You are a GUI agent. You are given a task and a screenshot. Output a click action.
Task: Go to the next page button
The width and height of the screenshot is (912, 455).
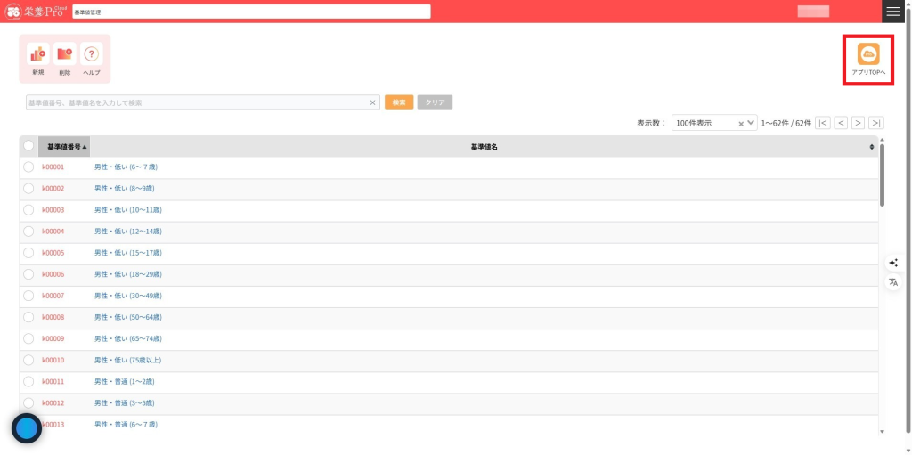(858, 123)
